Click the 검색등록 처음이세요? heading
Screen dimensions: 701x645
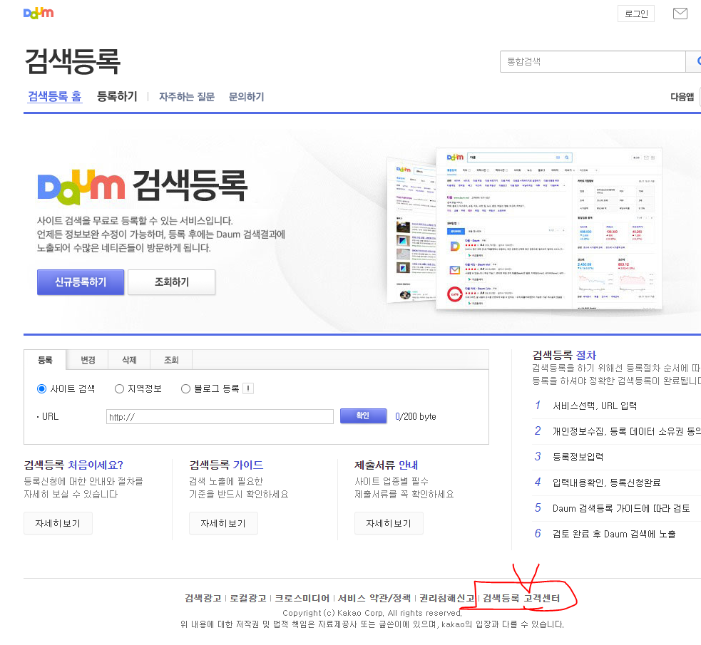[x=73, y=465]
